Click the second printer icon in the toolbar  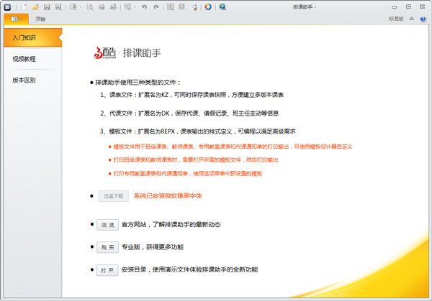click(x=113, y=7)
